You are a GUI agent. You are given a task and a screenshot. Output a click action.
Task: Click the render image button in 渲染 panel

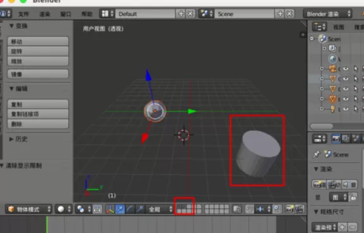pos(319,185)
